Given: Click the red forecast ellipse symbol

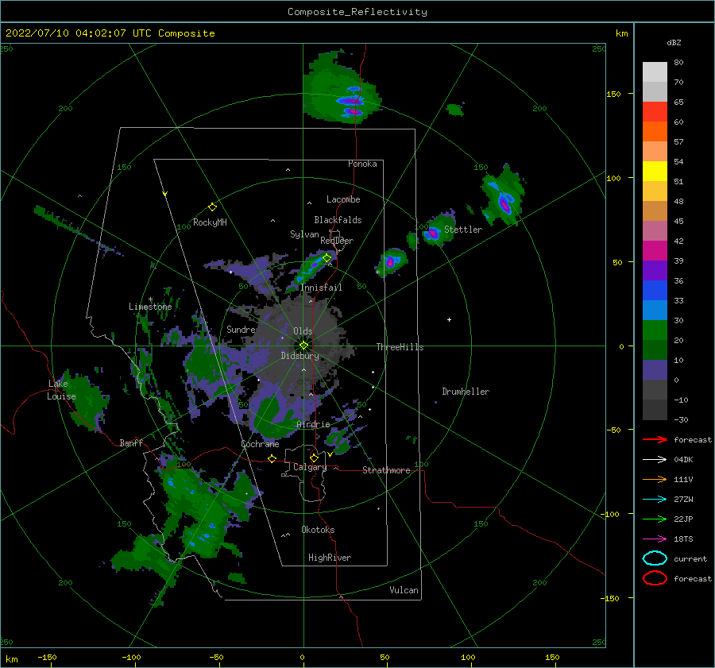Looking at the screenshot, I should click(x=655, y=578).
